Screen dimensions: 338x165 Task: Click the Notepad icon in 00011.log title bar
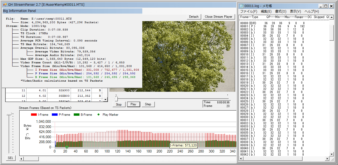(241, 6)
